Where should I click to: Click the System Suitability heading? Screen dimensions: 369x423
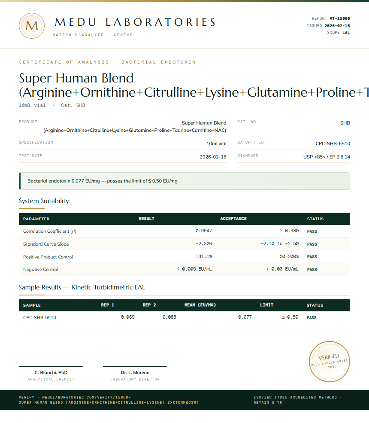pyautogui.click(x=44, y=201)
